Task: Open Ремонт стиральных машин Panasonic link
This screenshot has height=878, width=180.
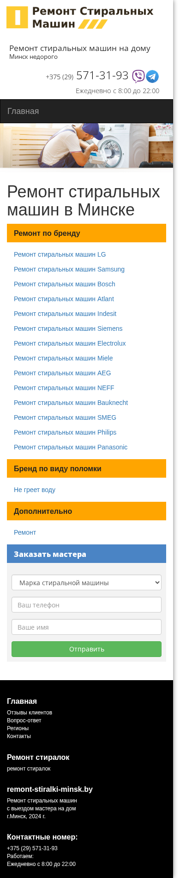Action: (x=71, y=447)
